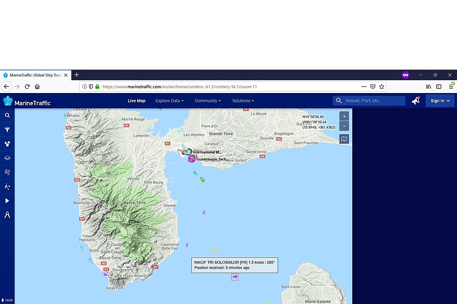Open tracking protection shield icon
This screenshot has height=304, width=457.
[x=91, y=87]
